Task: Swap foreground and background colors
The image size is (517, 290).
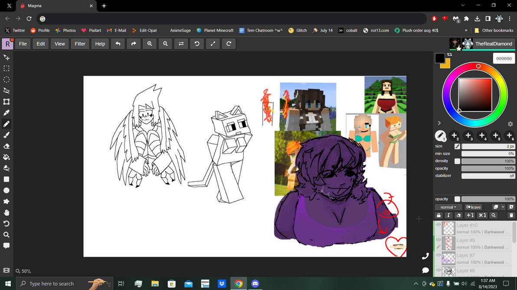Action: (x=449, y=55)
